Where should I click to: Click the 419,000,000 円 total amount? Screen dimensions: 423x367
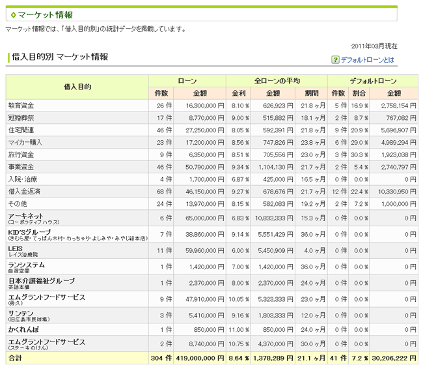pyautogui.click(x=200, y=359)
